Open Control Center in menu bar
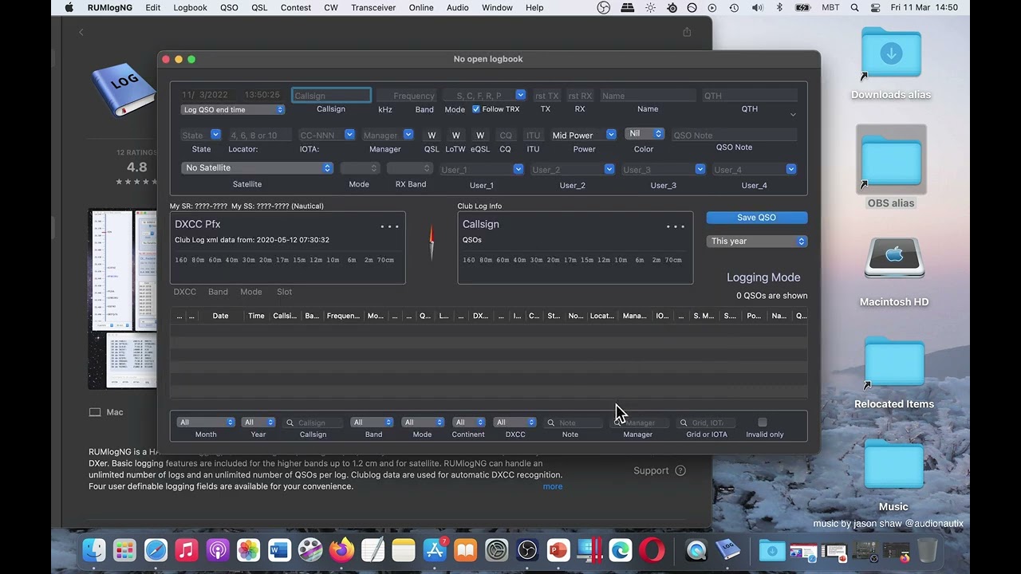Image resolution: width=1021 pixels, height=574 pixels. tap(875, 8)
